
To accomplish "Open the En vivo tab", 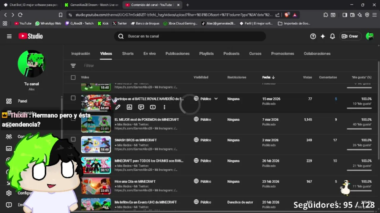I will click(150, 54).
